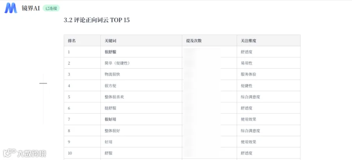
Task: Click the 已连接 connection status badge
Action: [x=51, y=8]
